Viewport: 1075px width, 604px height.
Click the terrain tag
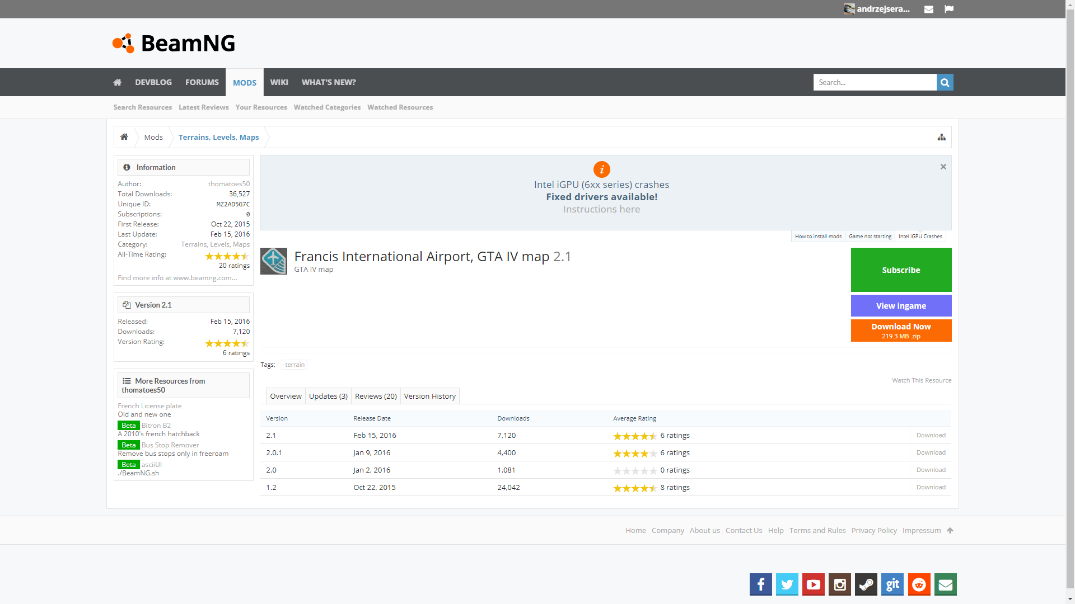tap(295, 365)
